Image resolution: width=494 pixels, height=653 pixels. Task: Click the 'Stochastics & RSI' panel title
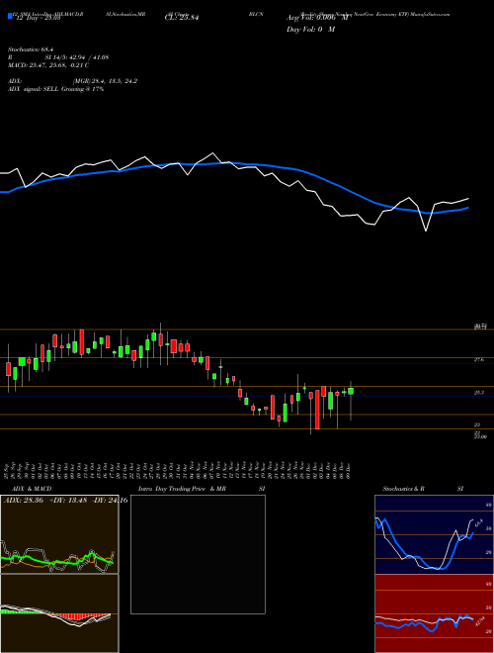423,489
